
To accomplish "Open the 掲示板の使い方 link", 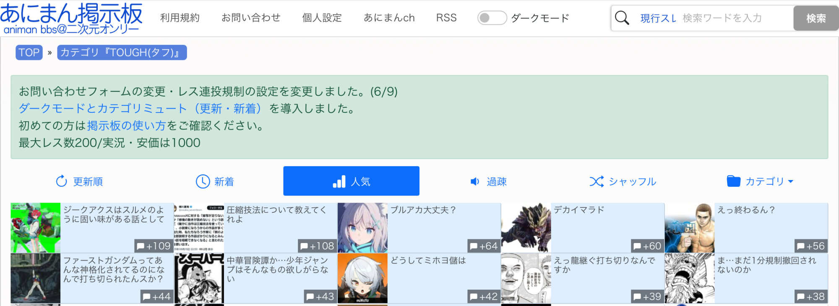I will [x=126, y=126].
